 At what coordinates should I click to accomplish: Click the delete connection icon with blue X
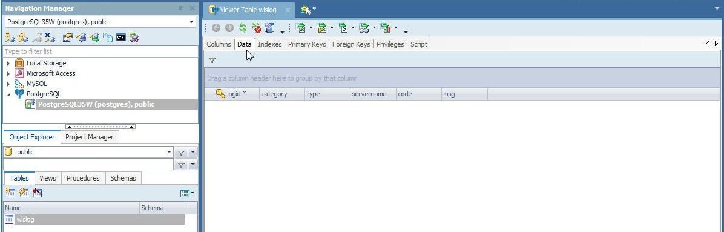click(x=50, y=38)
